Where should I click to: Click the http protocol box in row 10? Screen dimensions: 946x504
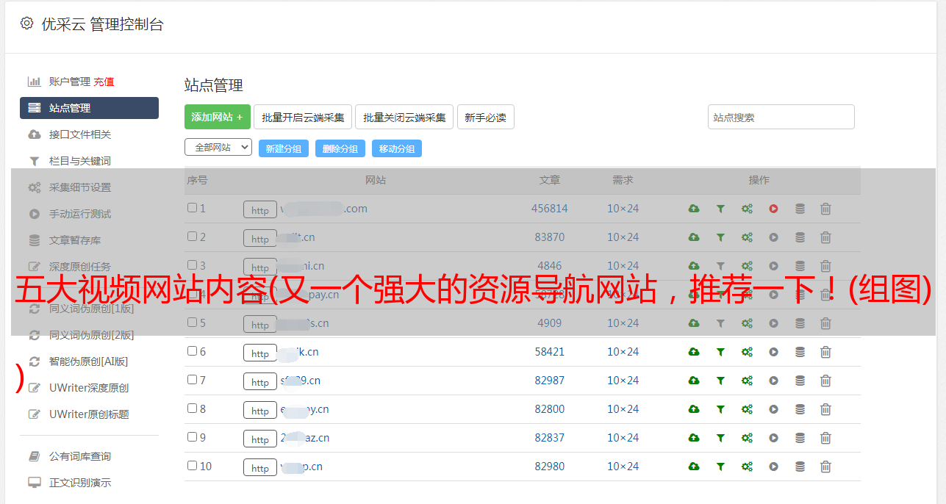260,468
